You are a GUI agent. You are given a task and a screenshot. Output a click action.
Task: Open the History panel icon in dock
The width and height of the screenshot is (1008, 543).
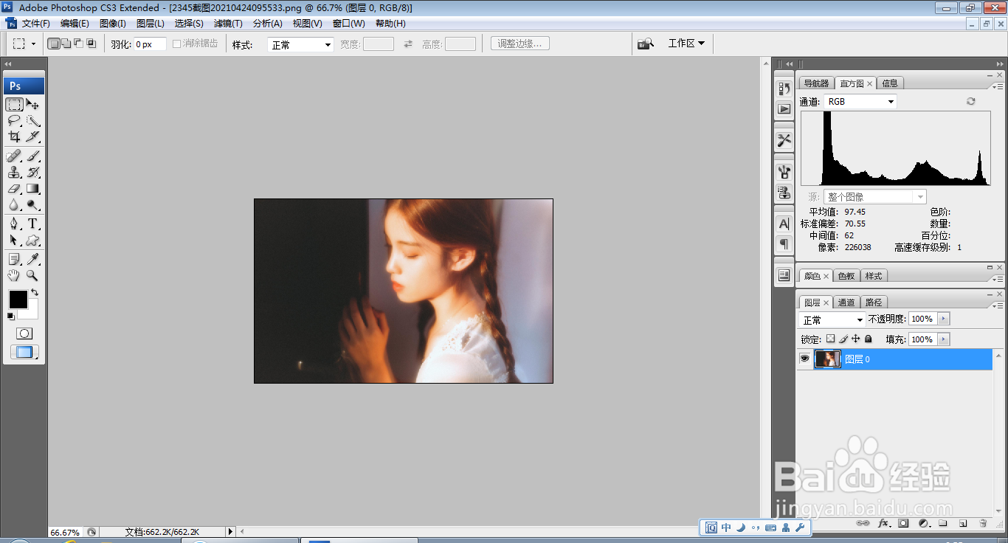tap(784, 89)
